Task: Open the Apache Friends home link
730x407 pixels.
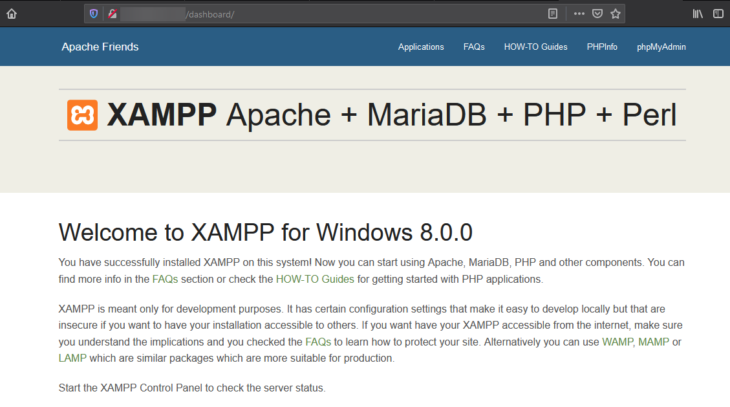Action: click(100, 47)
